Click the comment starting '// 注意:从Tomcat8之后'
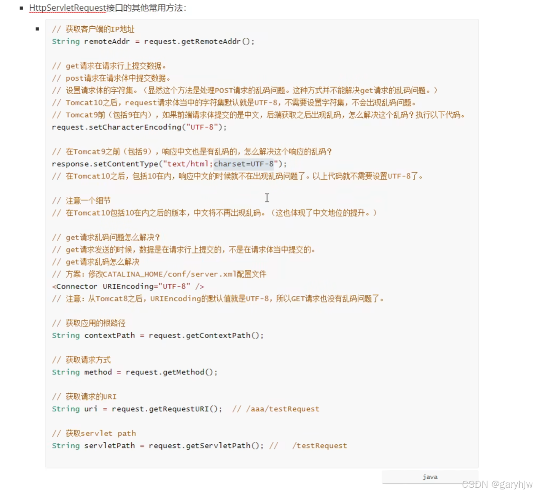The width and height of the screenshot is (534, 493). tap(218, 299)
